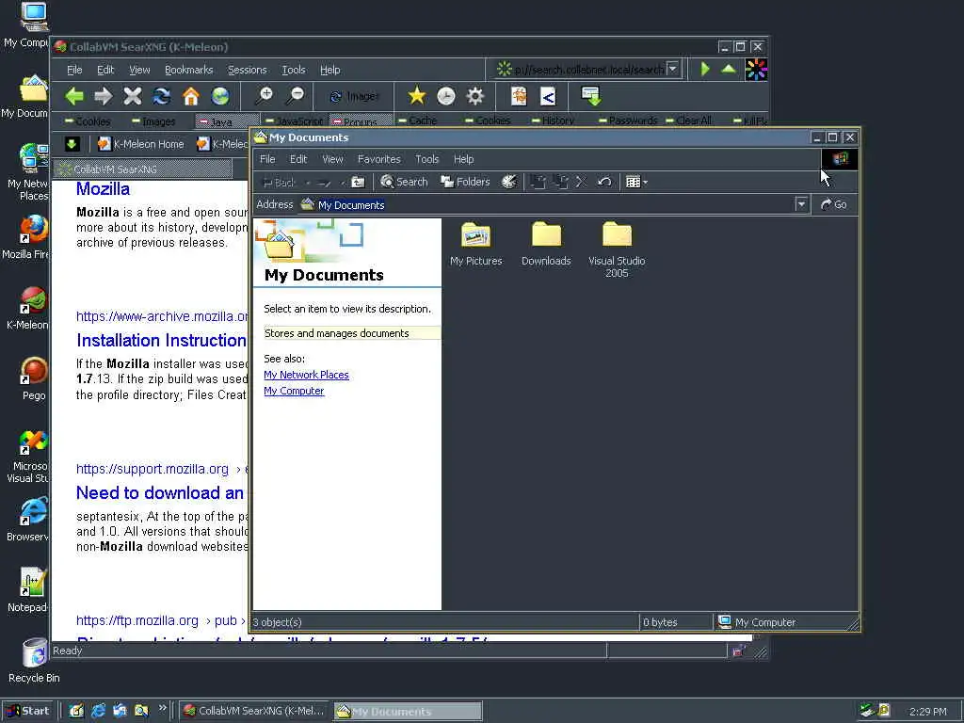Toggle Cookies in K-Meleon privacy bar
964x723 pixels.
pos(88,121)
